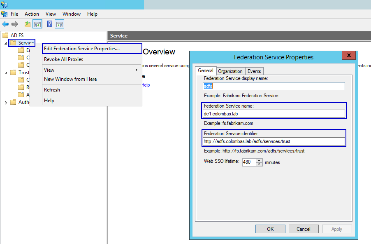This screenshot has height=244, width=371.
Task: Open the View menu in the menu bar
Action: click(51, 14)
